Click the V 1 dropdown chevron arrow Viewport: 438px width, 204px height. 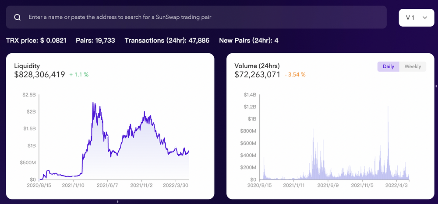pyautogui.click(x=425, y=17)
